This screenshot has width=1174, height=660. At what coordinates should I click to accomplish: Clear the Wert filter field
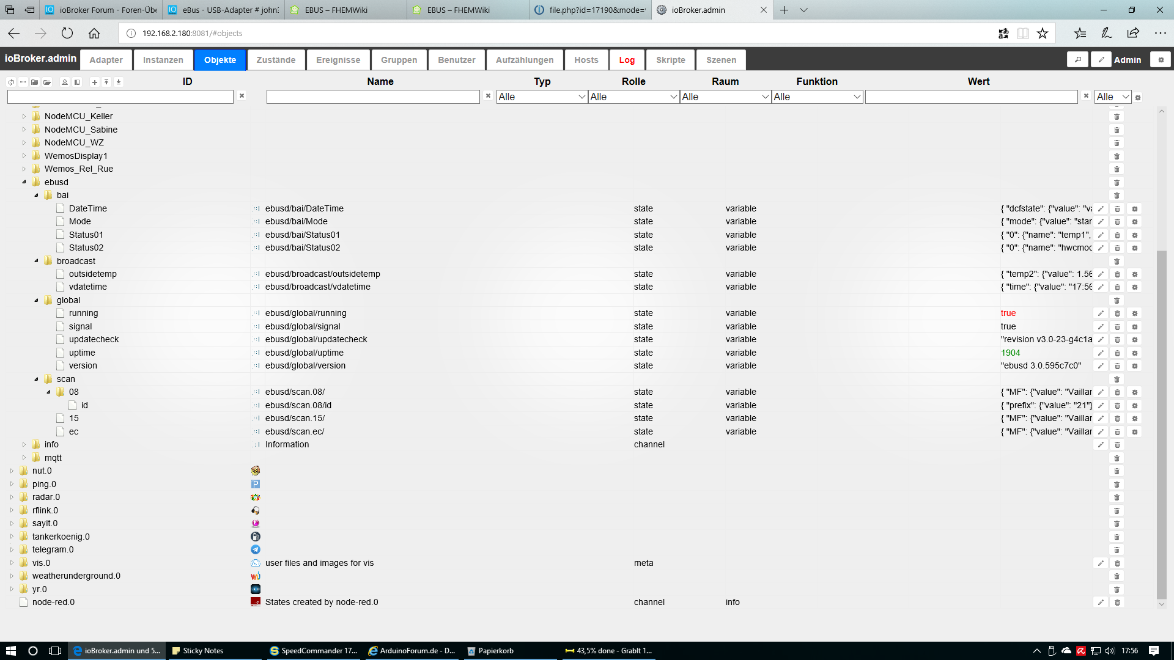tap(1086, 96)
